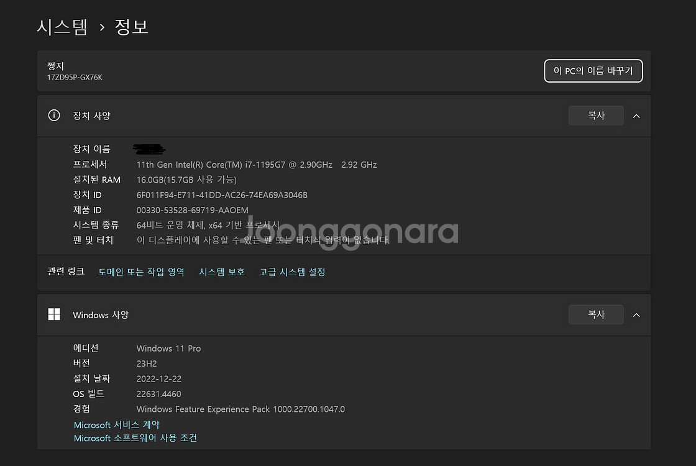Screen dimensions: 696x466
Task: Rename PC via 이 PC의 이름 바꾸기
Action: click(x=593, y=71)
